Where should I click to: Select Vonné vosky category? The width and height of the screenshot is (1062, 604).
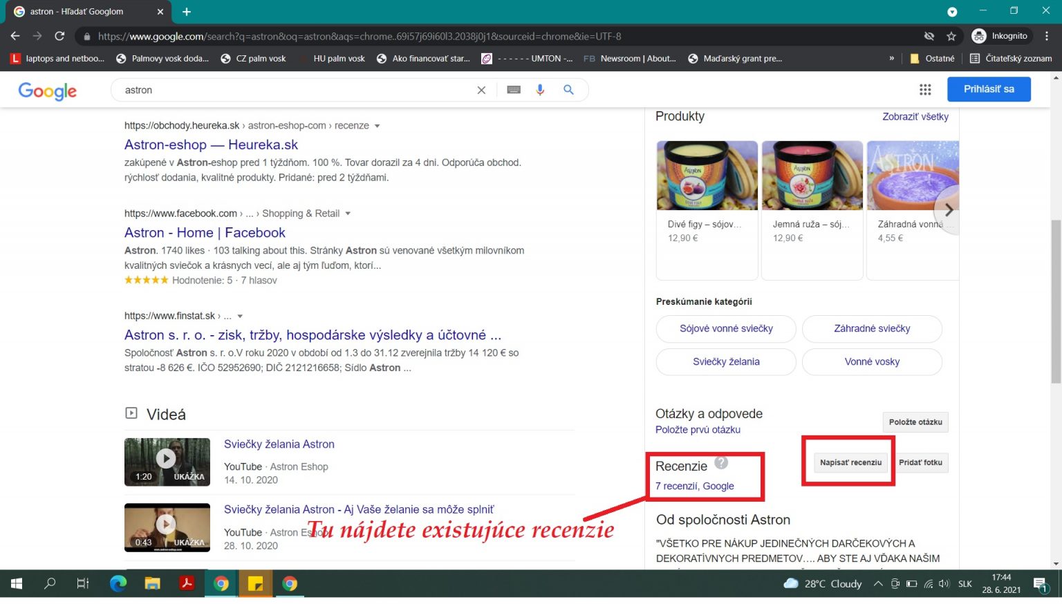tap(872, 362)
